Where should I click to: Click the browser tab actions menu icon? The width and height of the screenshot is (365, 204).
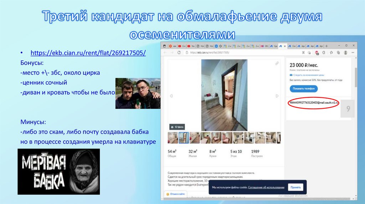click(x=165, y=46)
